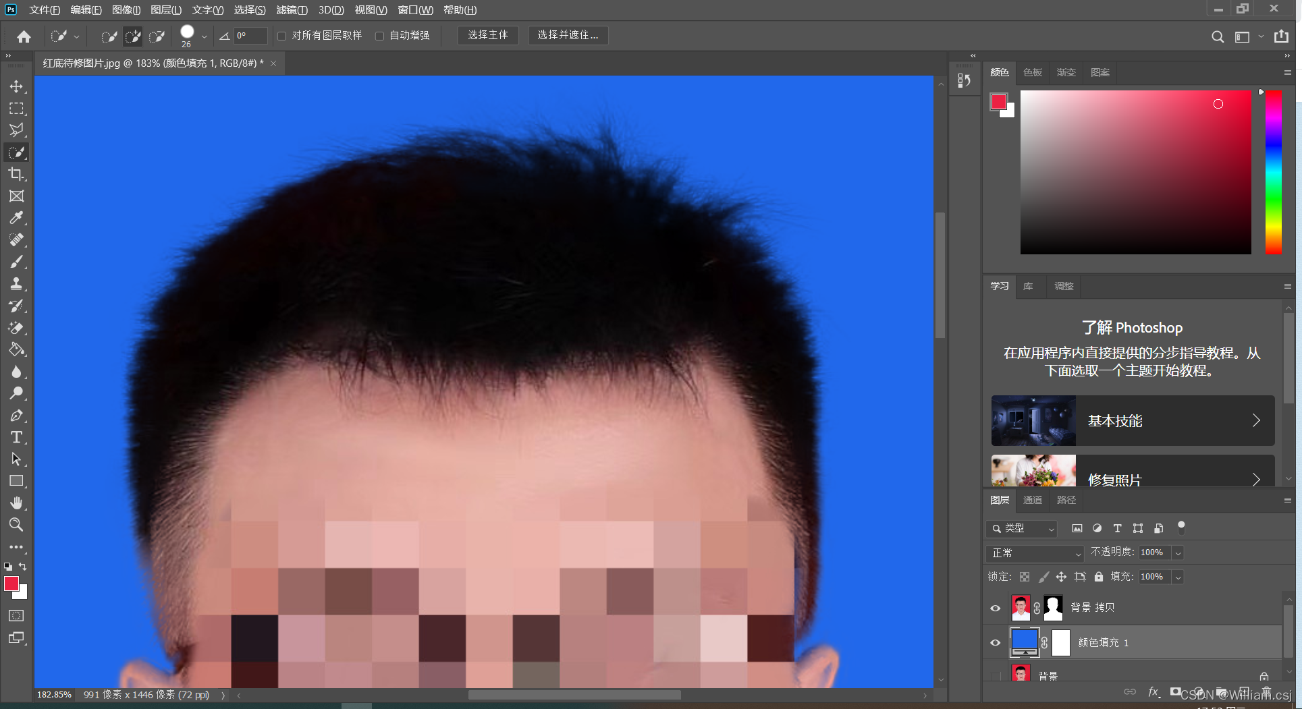Select the Dodge tool
Screen dimensions: 1302x709
tap(16, 393)
